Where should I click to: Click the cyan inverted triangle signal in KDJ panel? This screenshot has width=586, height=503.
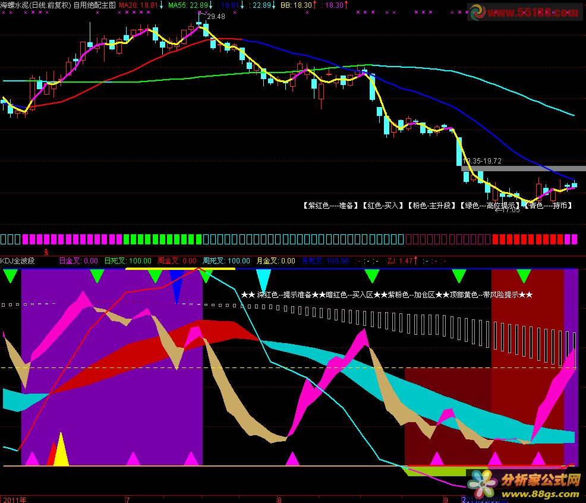[x=263, y=281]
